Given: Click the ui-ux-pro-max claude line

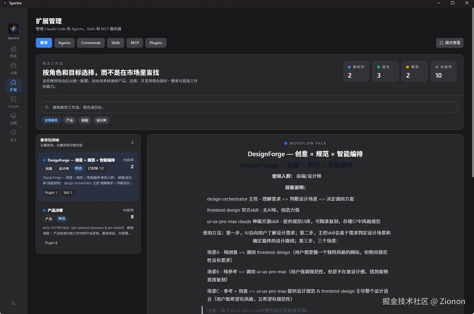Looking at the screenshot, I should coord(294,222).
